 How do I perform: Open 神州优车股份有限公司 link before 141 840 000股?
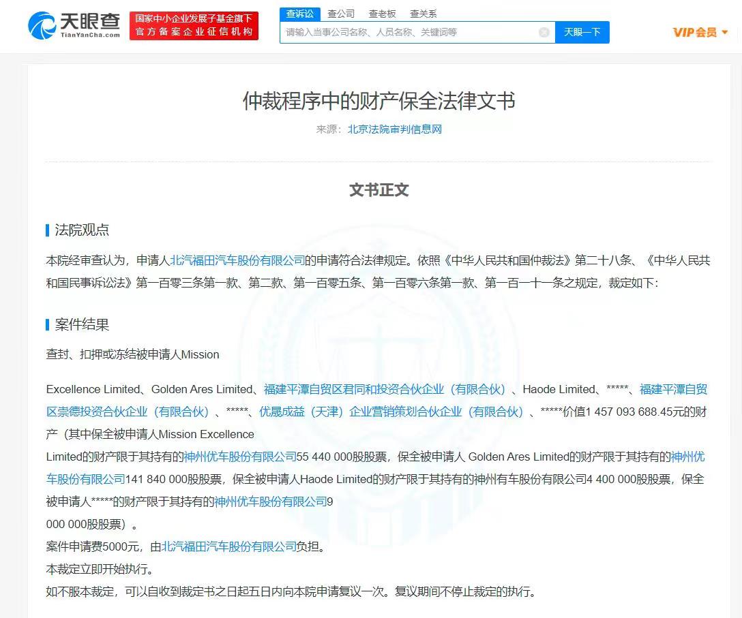click(x=375, y=468)
